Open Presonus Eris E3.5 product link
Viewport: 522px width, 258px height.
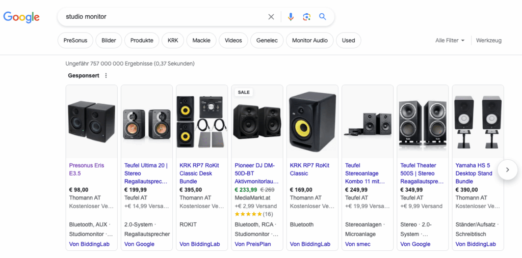(x=87, y=169)
